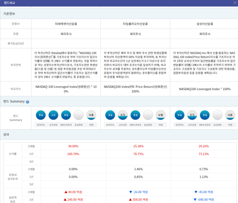The width and height of the screenshot is (238, 203).
Task: Click 타임폴리오 fund's 위험 낮음 badge
Action: (x=161, y=115)
